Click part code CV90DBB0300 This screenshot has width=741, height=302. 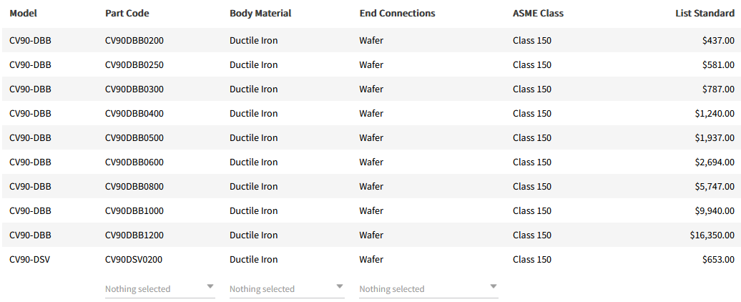pyautogui.click(x=134, y=89)
